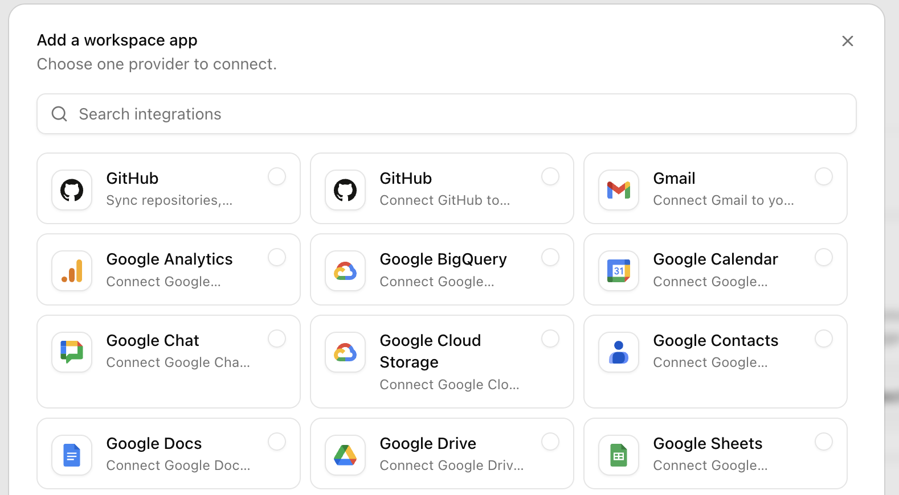Click the Google Calendar icon

click(x=619, y=271)
